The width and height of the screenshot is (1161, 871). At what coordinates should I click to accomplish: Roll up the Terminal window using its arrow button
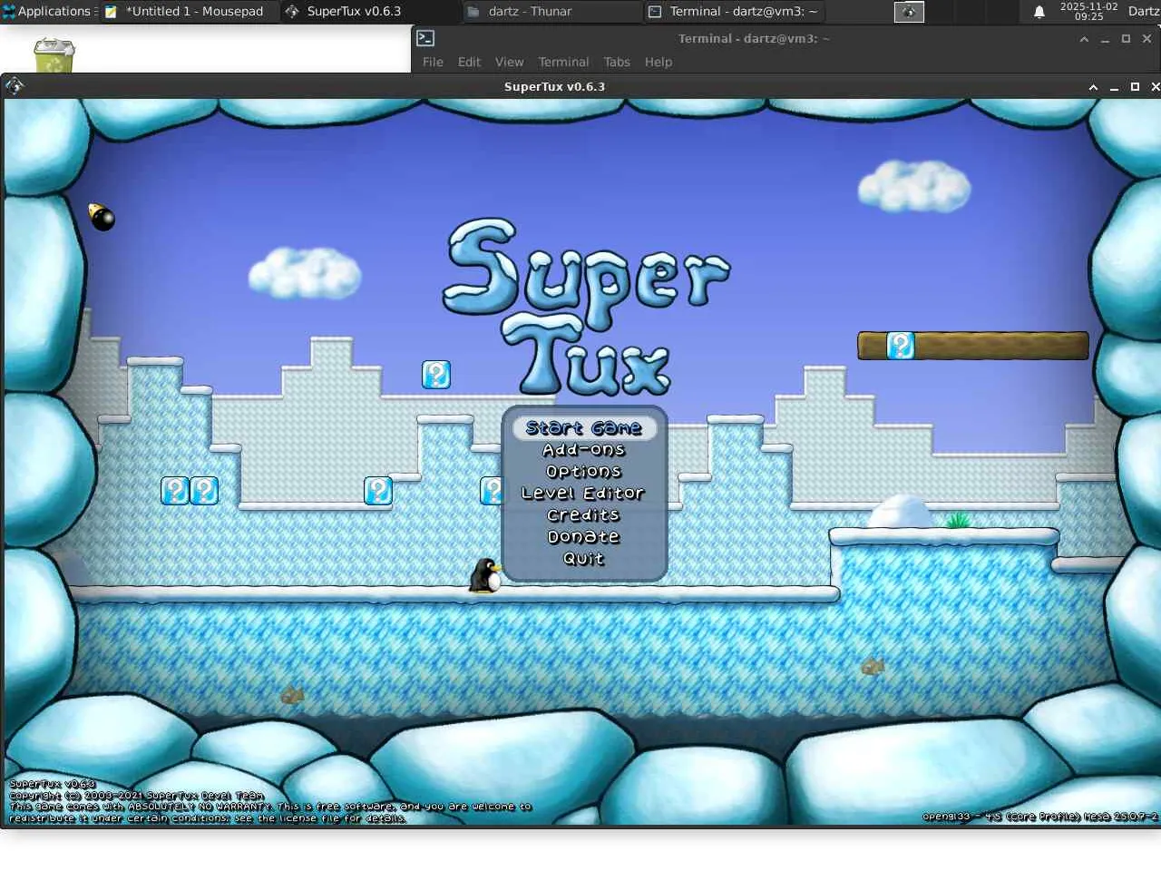(1084, 39)
